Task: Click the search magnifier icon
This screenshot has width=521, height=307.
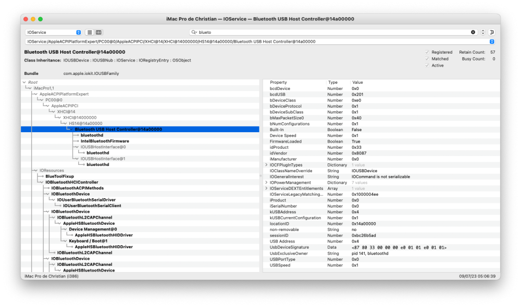Action: [x=194, y=32]
